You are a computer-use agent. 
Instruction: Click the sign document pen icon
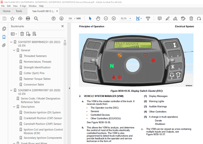175,19
